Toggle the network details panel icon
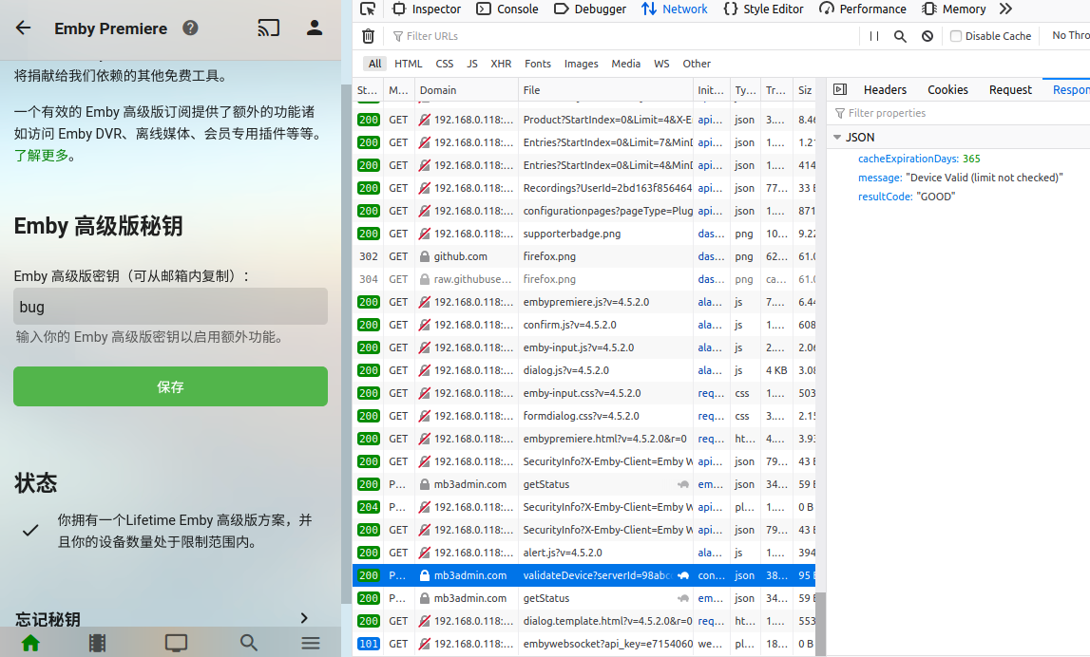1090x657 pixels. tap(840, 89)
